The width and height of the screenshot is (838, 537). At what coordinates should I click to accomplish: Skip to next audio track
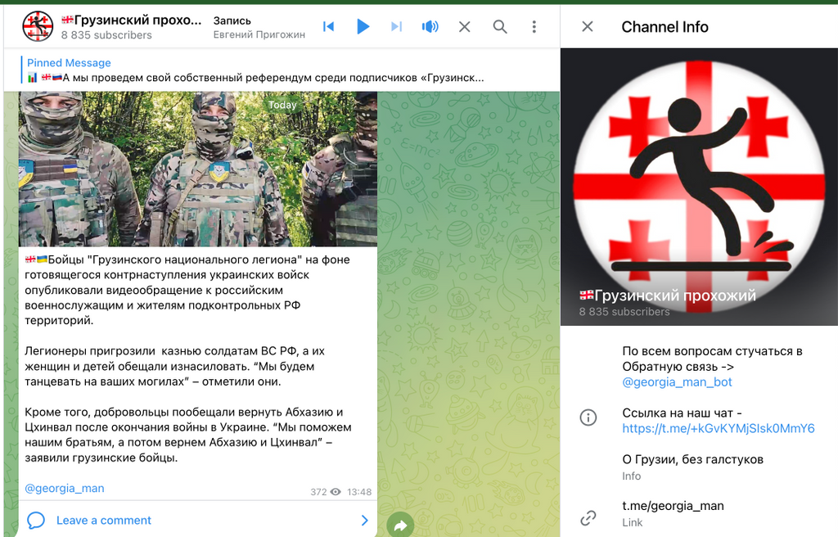(x=396, y=27)
